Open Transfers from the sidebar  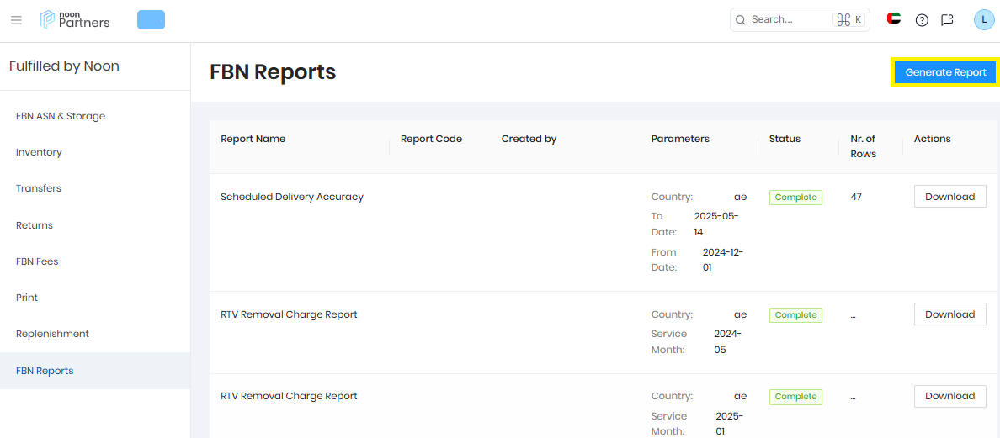pos(95,188)
